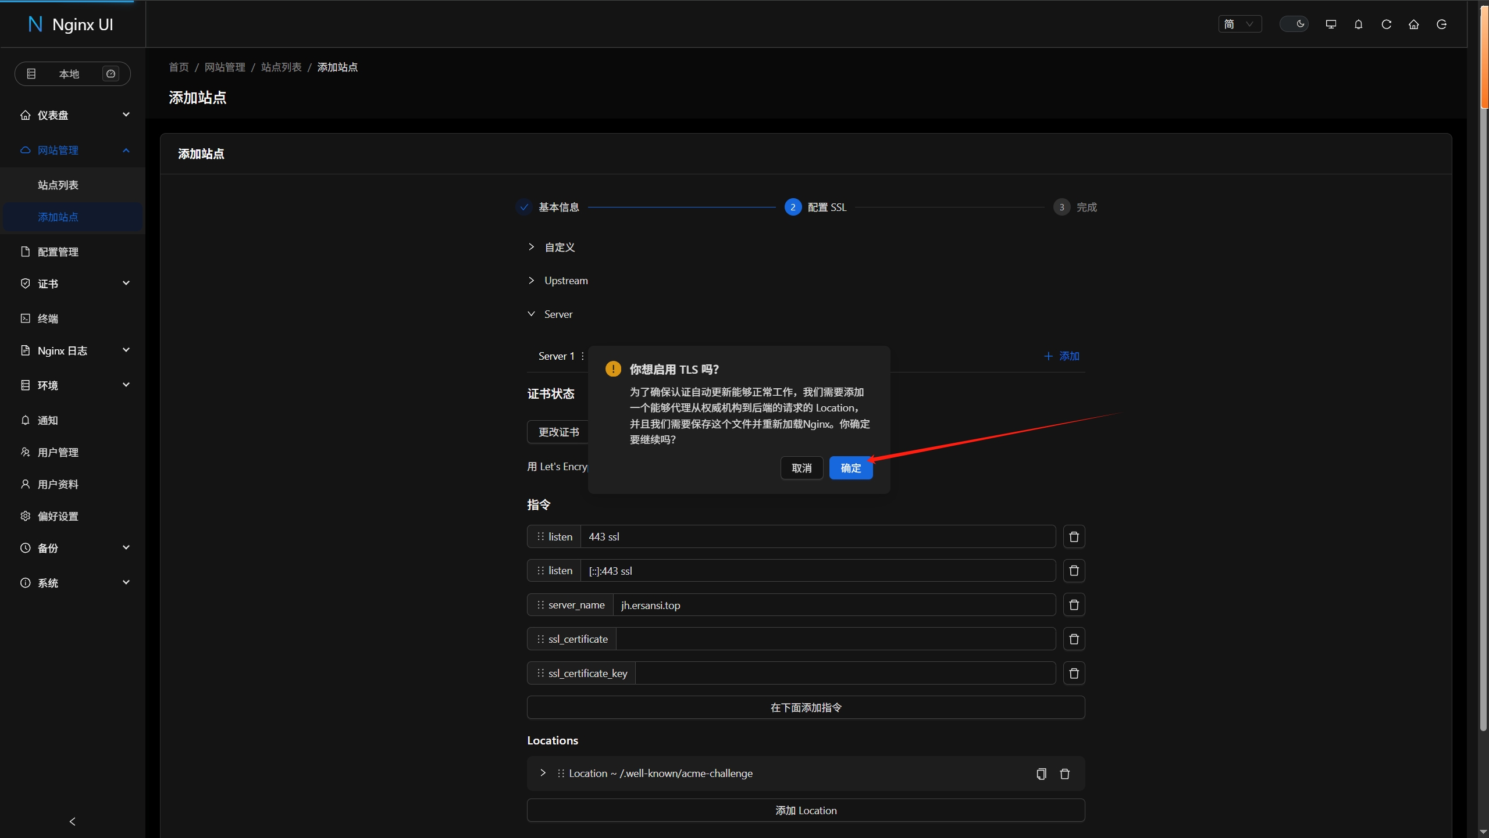The height and width of the screenshot is (838, 1489).
Task: Click the dashboard gauge icon beside 本地
Action: pos(111,74)
